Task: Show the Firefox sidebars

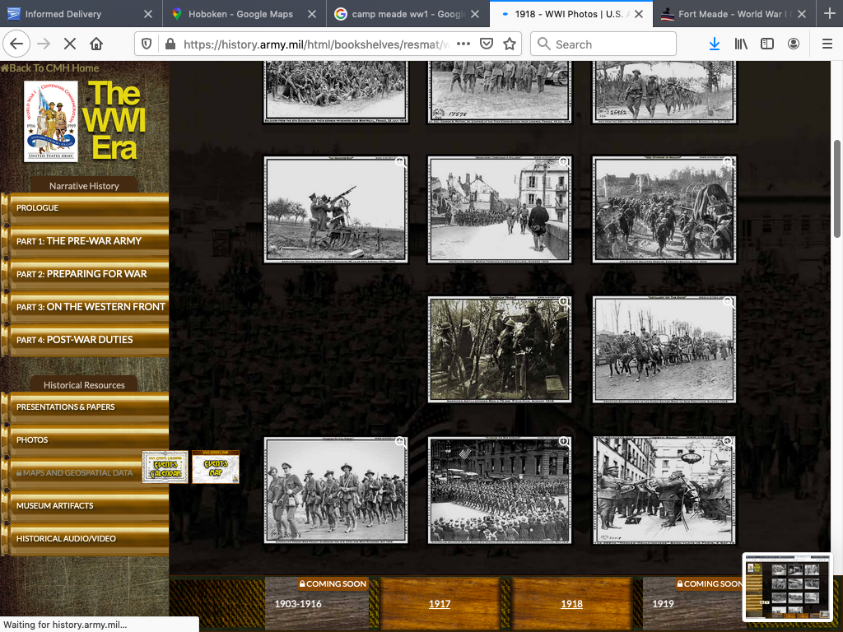Action: [767, 44]
